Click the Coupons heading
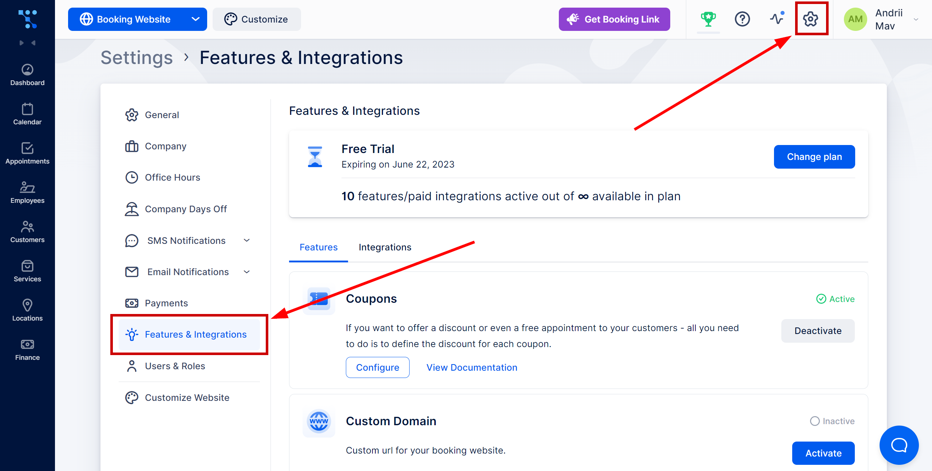Image resolution: width=932 pixels, height=471 pixels. pos(371,298)
